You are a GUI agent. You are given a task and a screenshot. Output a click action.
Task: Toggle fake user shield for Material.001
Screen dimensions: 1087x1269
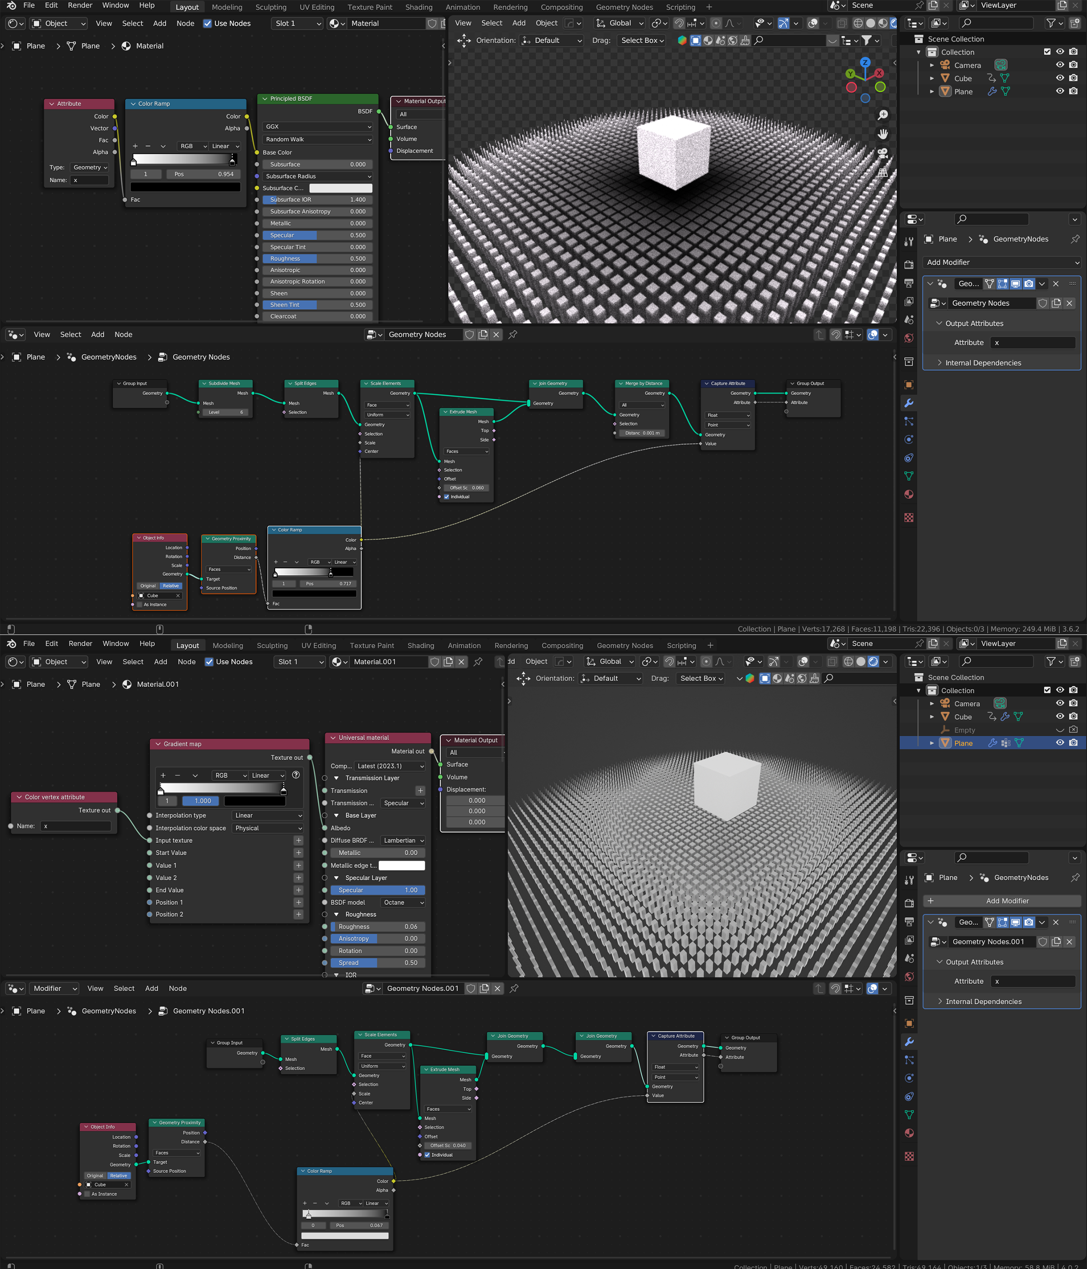coord(434,661)
